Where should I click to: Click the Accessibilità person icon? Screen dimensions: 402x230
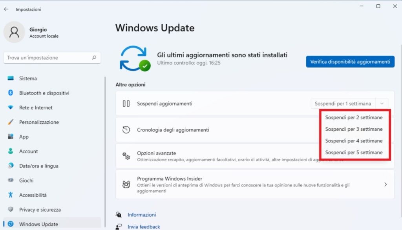tap(11, 195)
